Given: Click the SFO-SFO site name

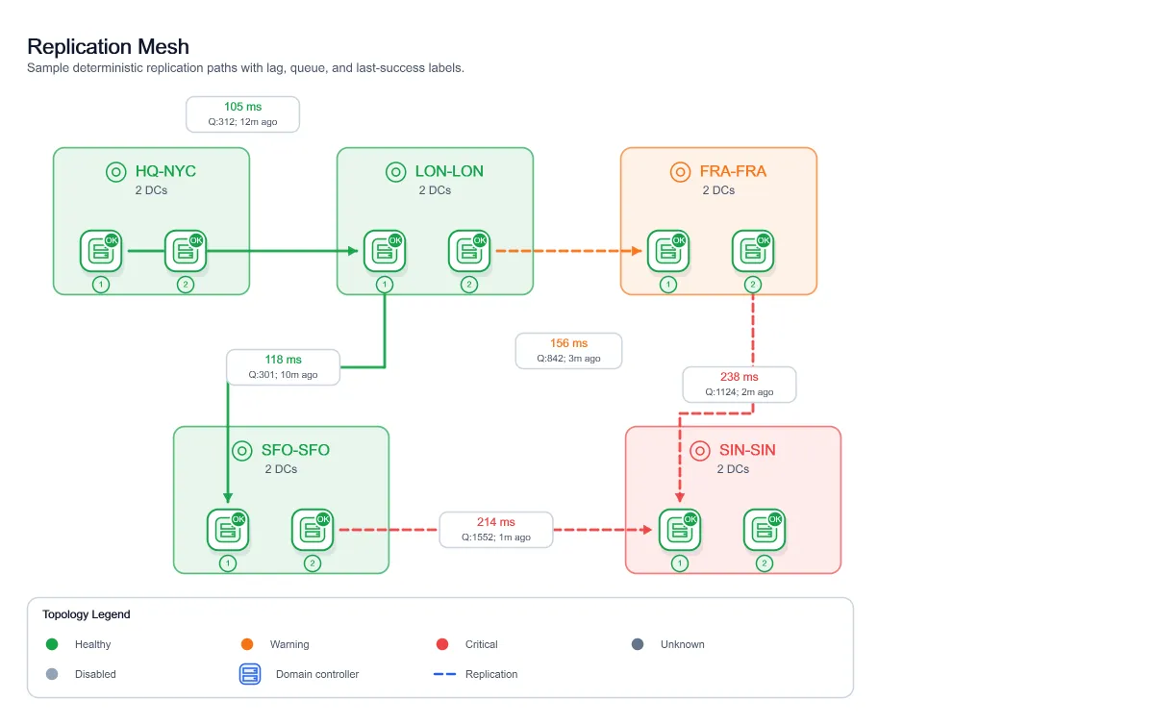Looking at the screenshot, I should [x=295, y=450].
